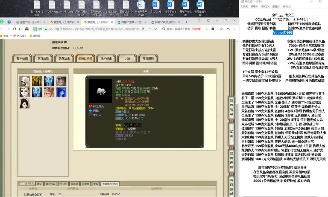Image resolution: width=328 pixels, height=197 pixels.
Task: Open 查看(V) menu in Notepad
Action: coord(276,7)
